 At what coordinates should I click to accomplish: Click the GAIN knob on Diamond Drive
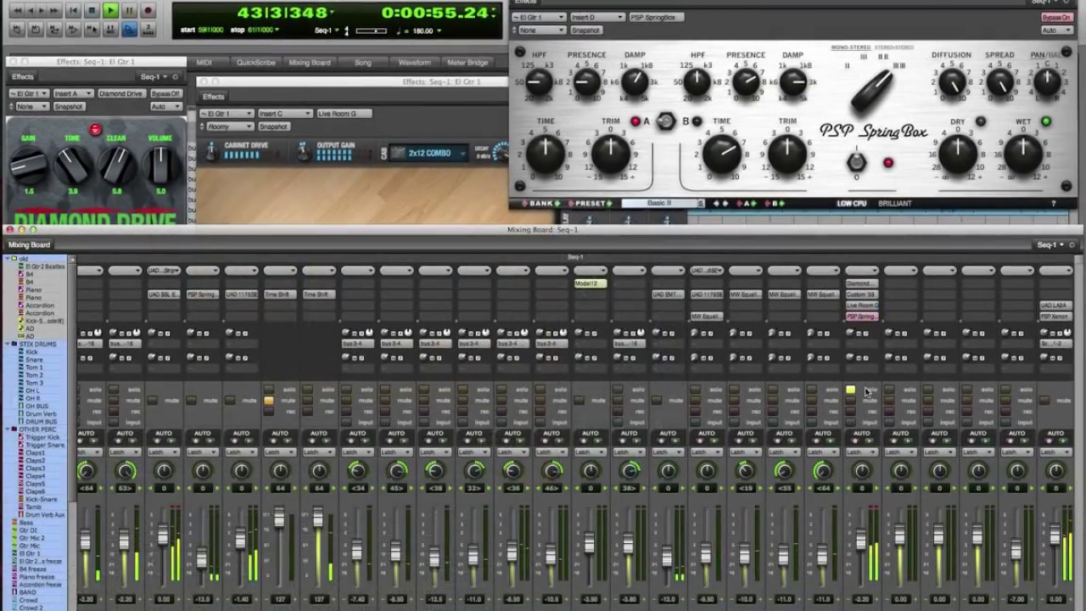pyautogui.click(x=29, y=164)
